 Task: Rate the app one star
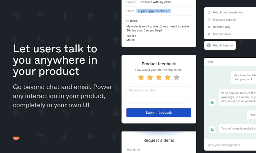141,78
